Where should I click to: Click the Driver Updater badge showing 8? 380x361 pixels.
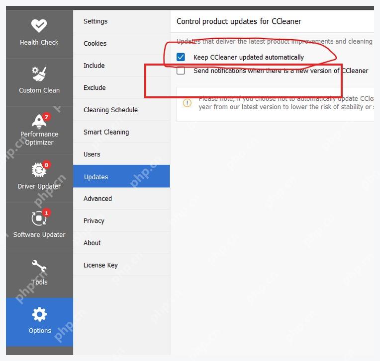(x=46, y=165)
